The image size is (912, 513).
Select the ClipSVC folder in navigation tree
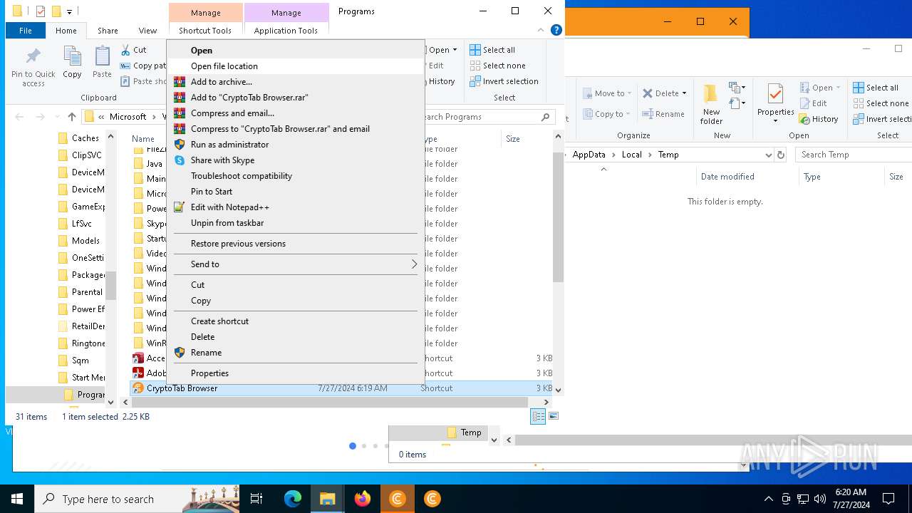[86, 155]
